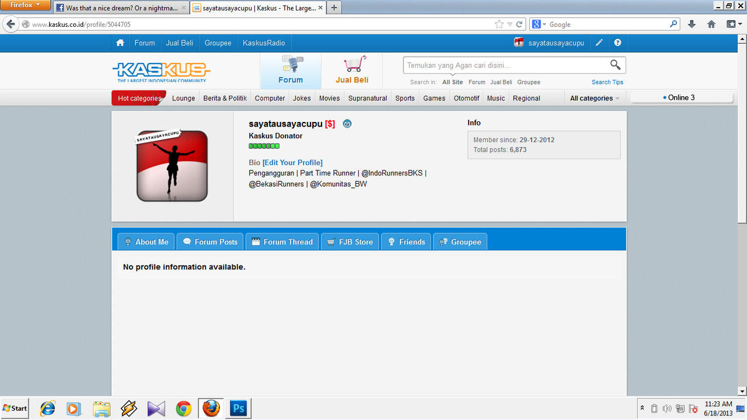Click Jual Beli in top navigation bar
Screen dimensions: 747x420
coord(180,43)
